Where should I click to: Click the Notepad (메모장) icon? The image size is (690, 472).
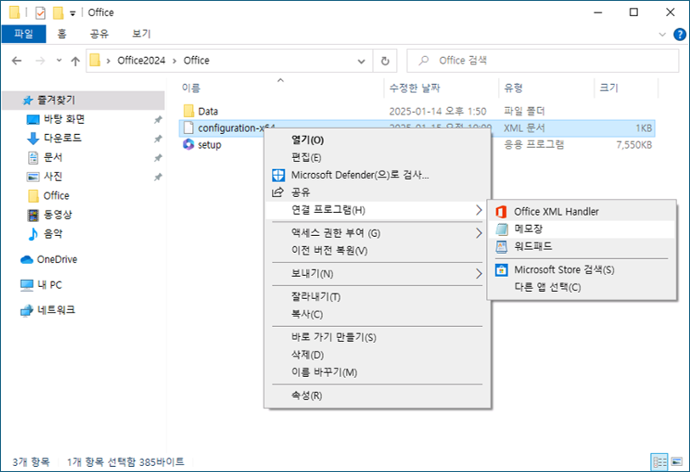[x=501, y=229]
